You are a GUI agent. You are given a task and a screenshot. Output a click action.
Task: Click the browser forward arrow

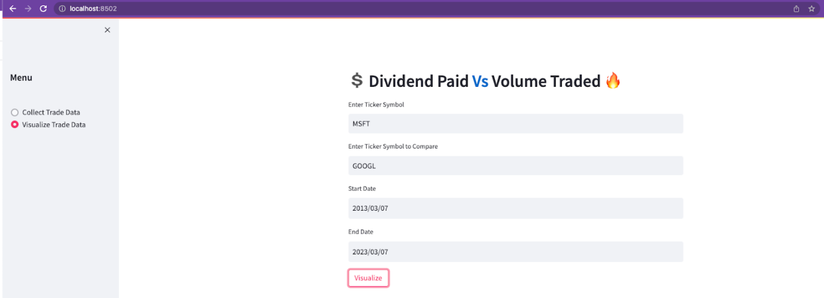pyautogui.click(x=28, y=9)
